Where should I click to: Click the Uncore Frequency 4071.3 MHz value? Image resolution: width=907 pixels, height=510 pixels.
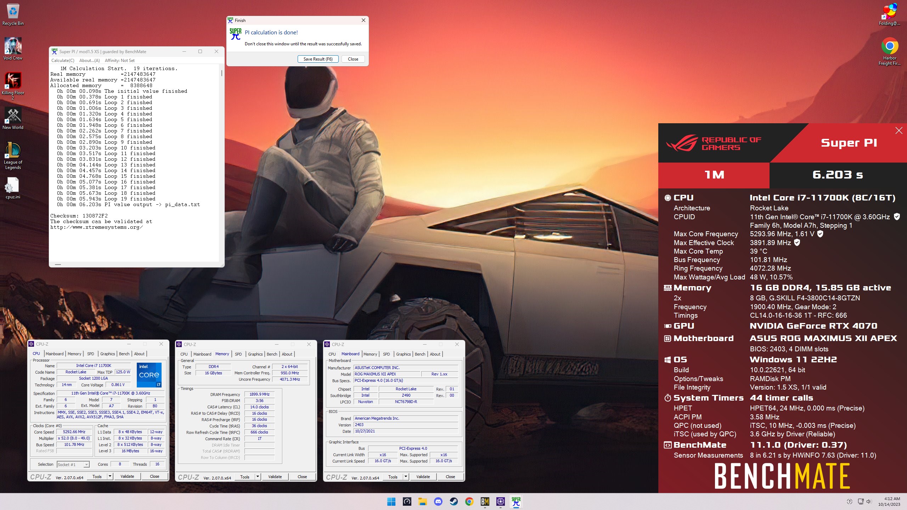(290, 379)
